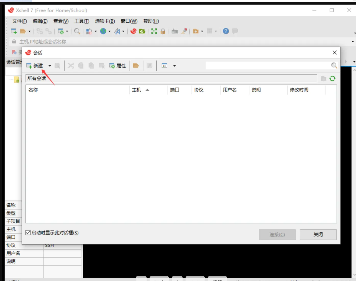Screen dimensions: 356x281
Task: Click the view mode list icon in Sessions dialog
Action: point(164,66)
